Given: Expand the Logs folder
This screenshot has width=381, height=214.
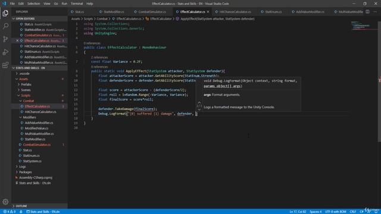Looking at the screenshot, I should (x=23, y=166).
